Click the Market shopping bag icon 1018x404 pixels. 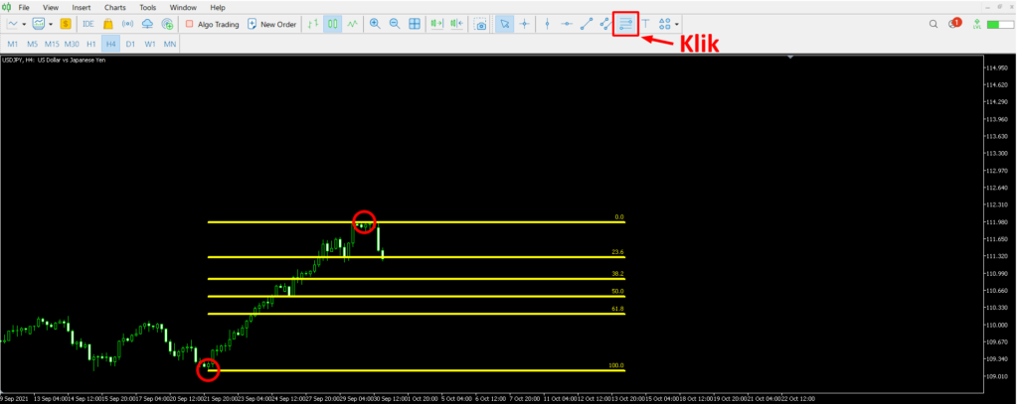pos(107,23)
